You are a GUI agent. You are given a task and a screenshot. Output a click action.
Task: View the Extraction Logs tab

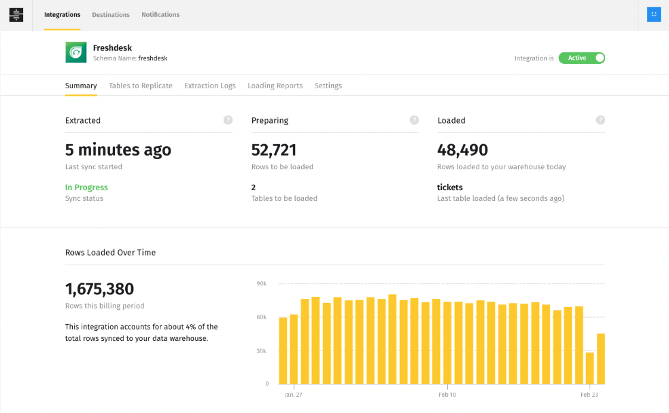[209, 86]
